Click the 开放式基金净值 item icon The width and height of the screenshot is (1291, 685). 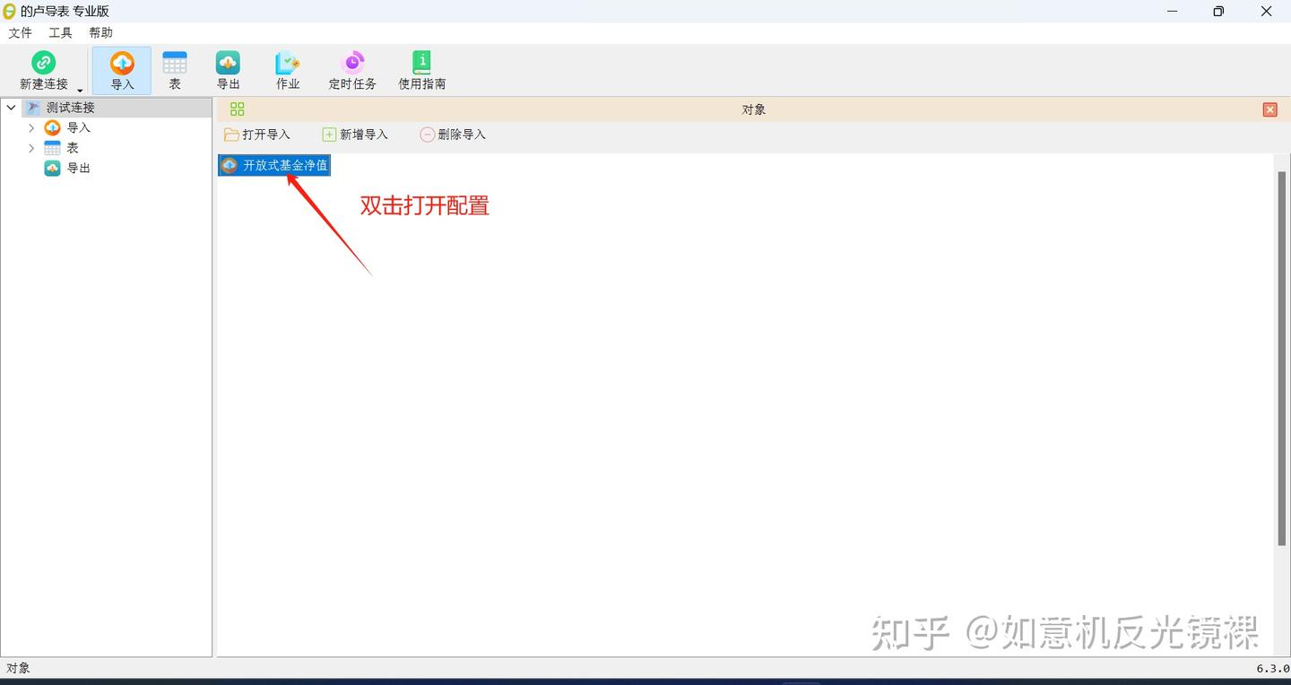[230, 166]
